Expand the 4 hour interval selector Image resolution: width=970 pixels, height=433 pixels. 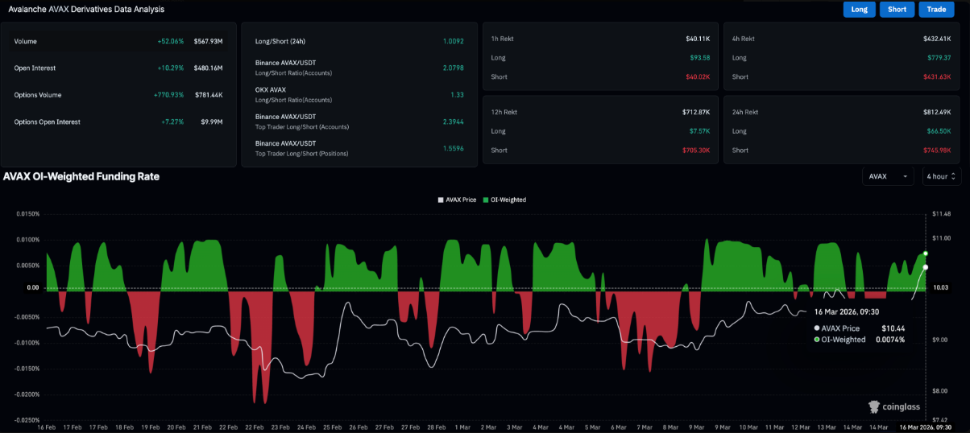coord(941,176)
